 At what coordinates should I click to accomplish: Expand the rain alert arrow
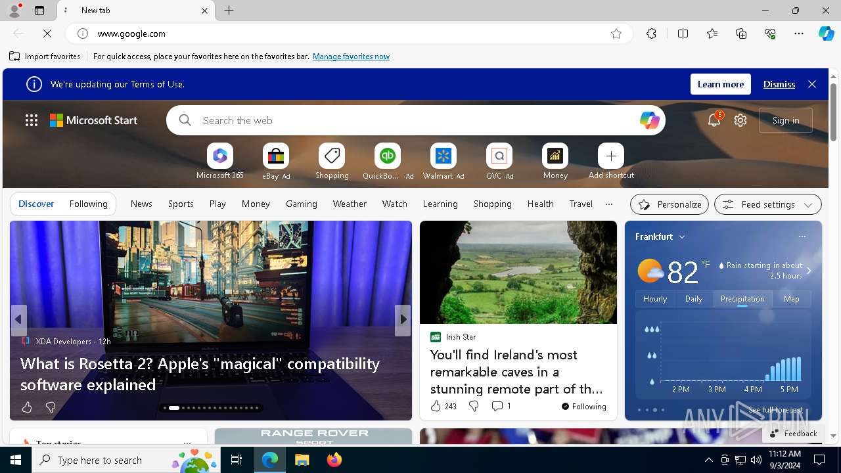click(809, 270)
